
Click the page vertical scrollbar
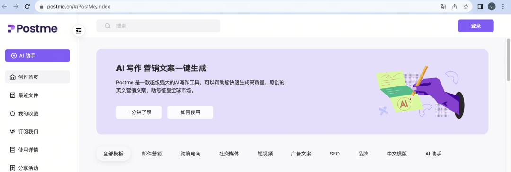(x=508, y=60)
